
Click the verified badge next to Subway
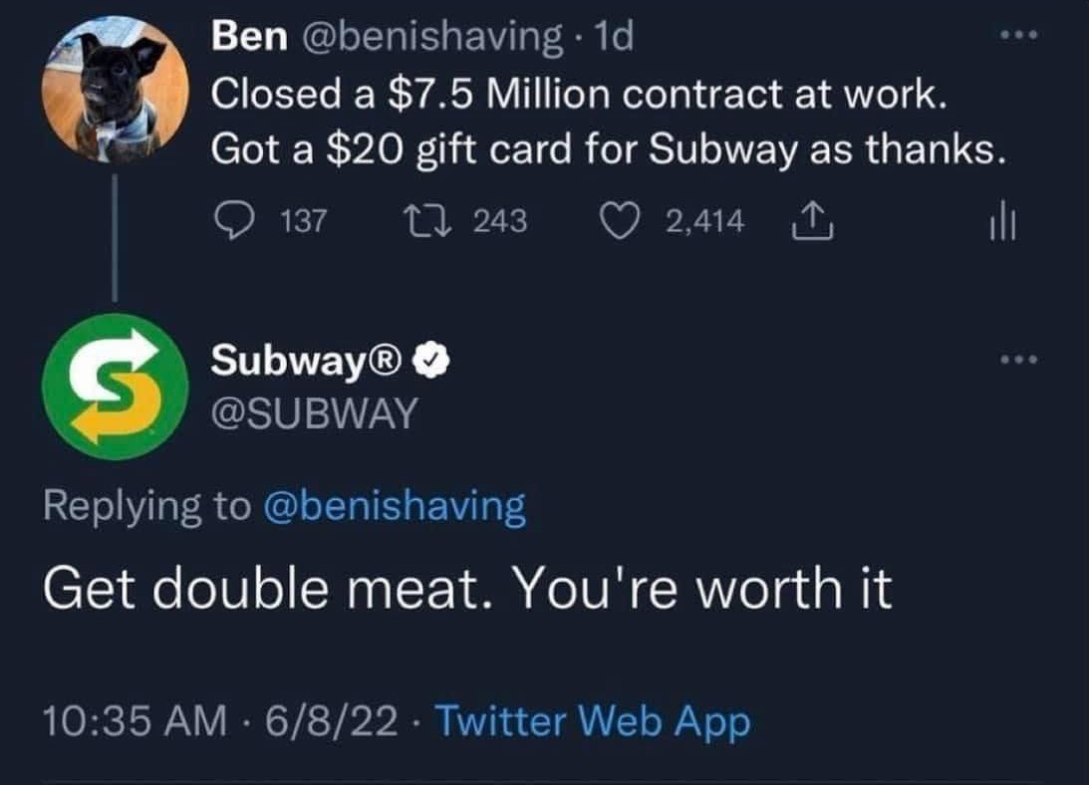(431, 360)
